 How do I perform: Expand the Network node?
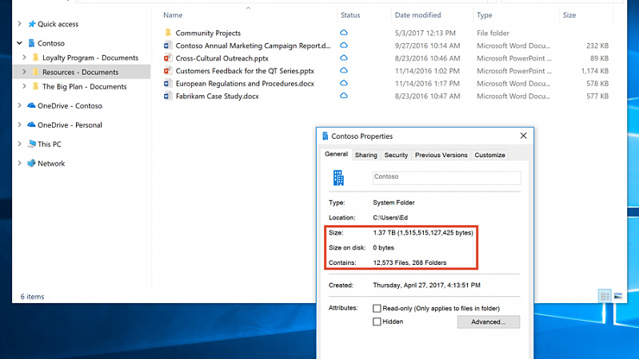pyautogui.click(x=19, y=163)
